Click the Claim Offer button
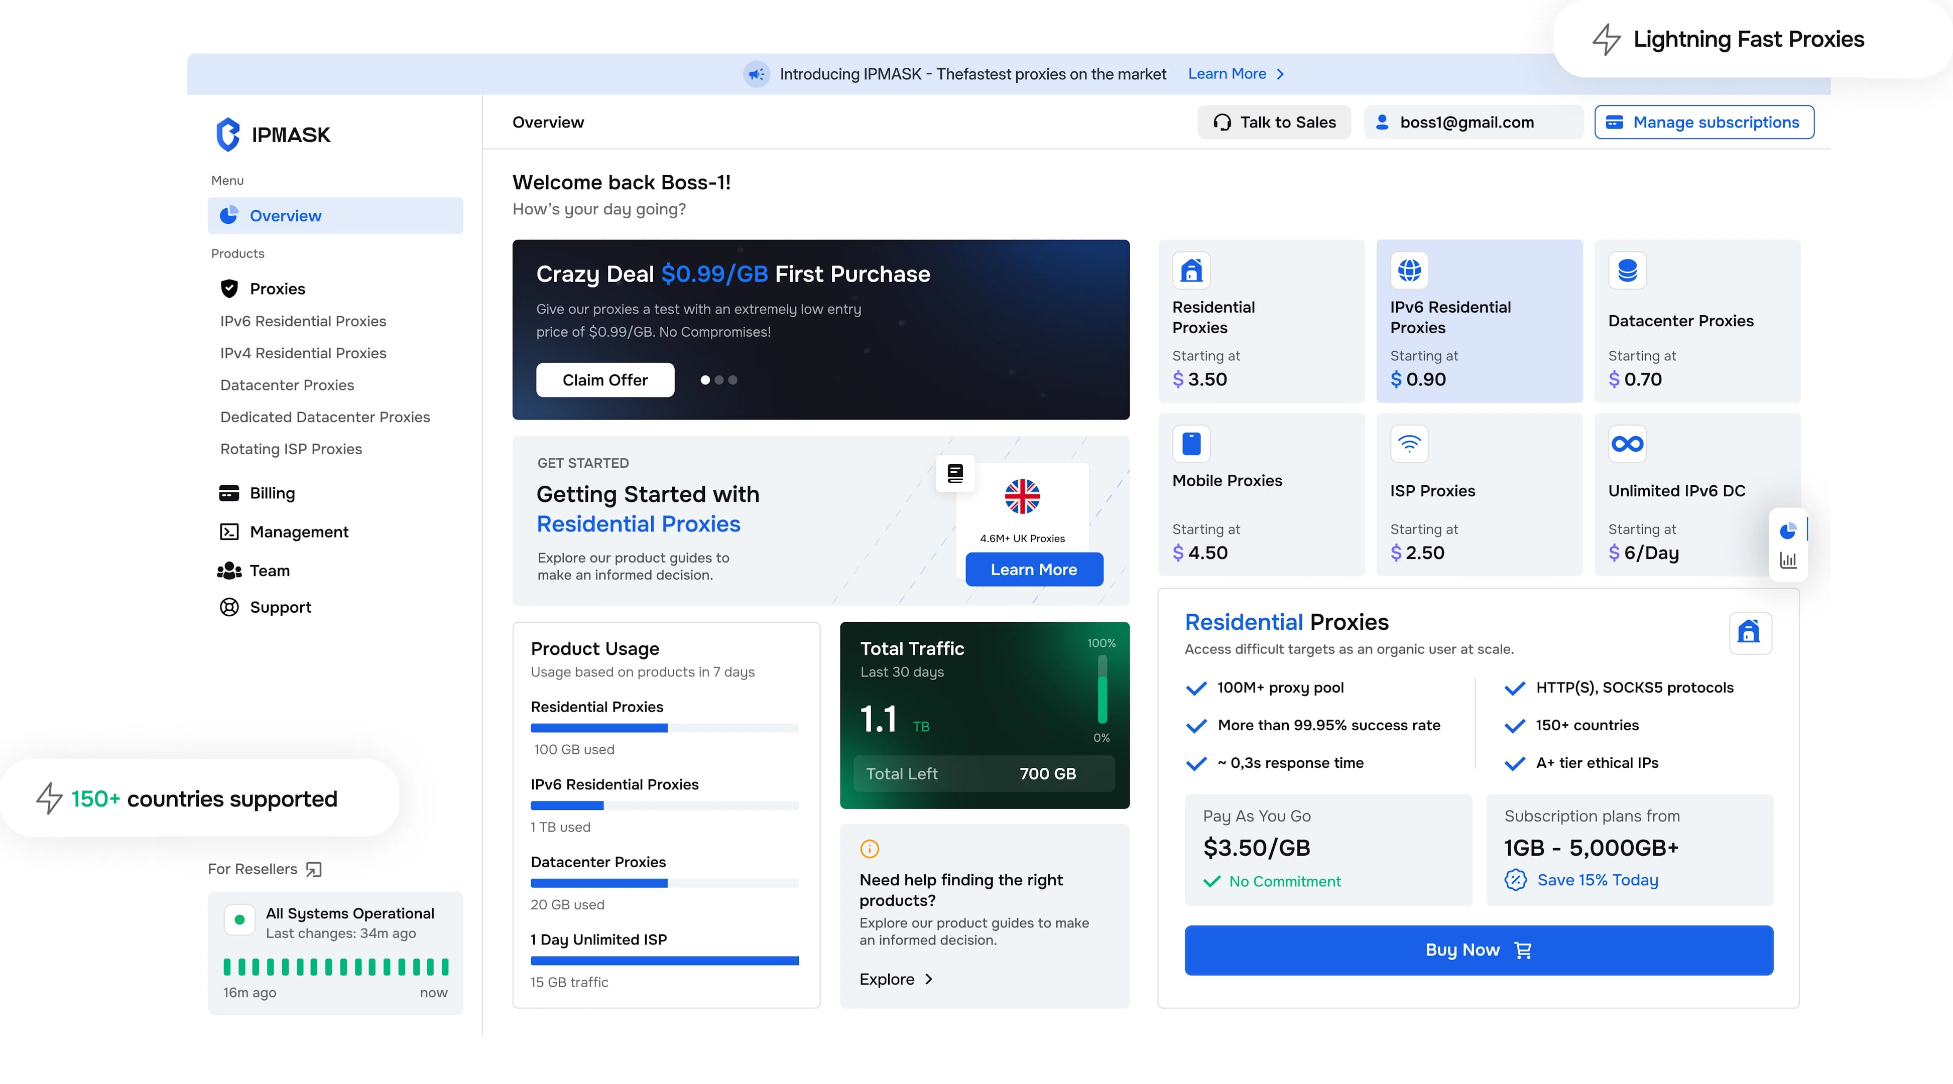This screenshot has height=1084, width=1953. pos(605,380)
